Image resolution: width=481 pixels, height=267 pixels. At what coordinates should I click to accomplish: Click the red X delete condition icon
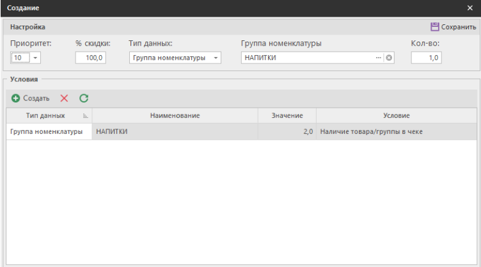[x=64, y=99]
